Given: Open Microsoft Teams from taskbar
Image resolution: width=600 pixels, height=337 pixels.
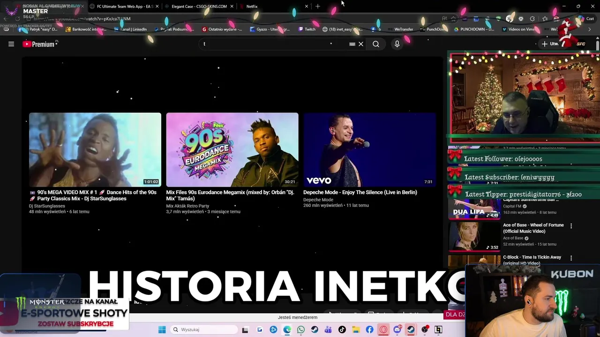Looking at the screenshot, I should point(328,330).
